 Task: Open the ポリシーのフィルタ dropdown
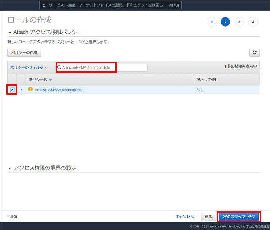pos(29,68)
